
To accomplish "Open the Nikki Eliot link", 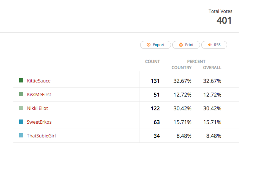I will [37, 108].
